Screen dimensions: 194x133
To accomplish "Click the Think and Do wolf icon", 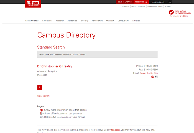I will (x=171, y=12).
